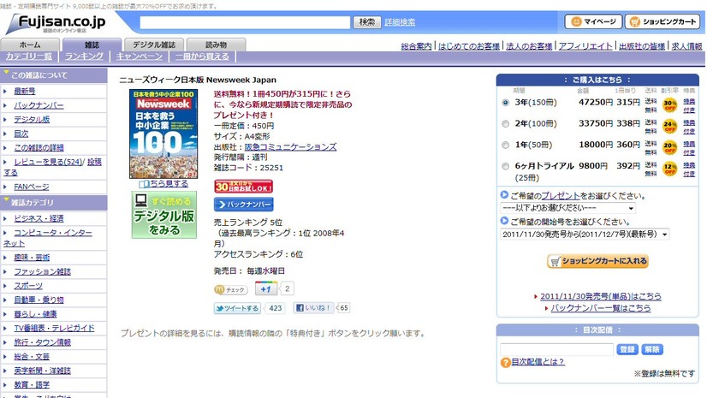Open デジタル版をみる banner
Screen dimensions: 707x398
click(164, 215)
